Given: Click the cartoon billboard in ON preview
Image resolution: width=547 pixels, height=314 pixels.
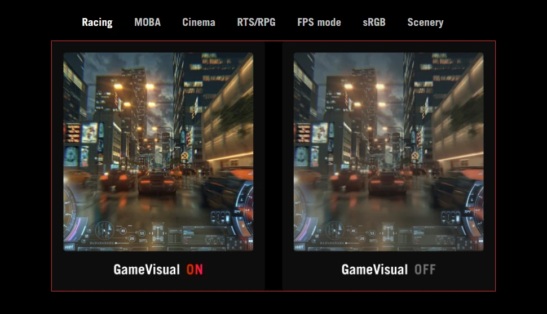Looking at the screenshot, I should click(x=90, y=133).
